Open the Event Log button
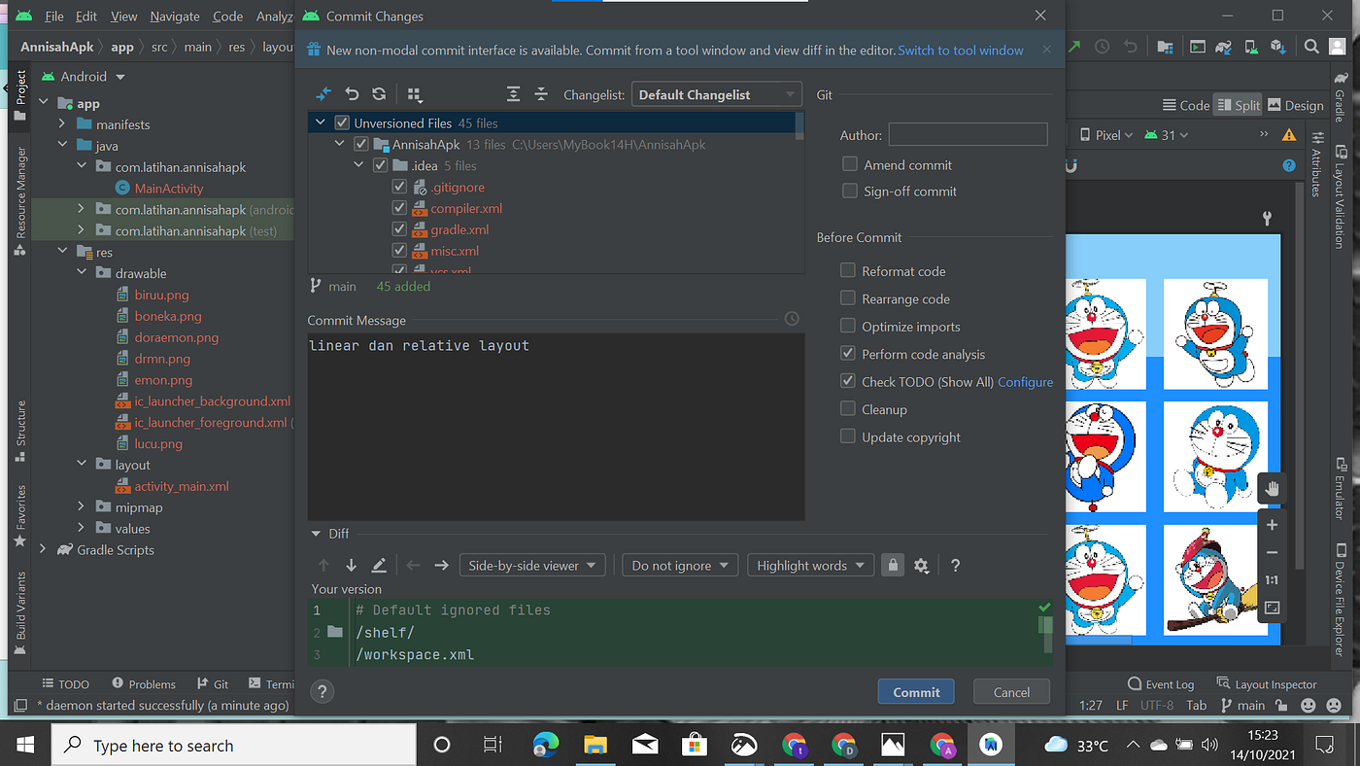The height and width of the screenshot is (766, 1360). point(1160,683)
